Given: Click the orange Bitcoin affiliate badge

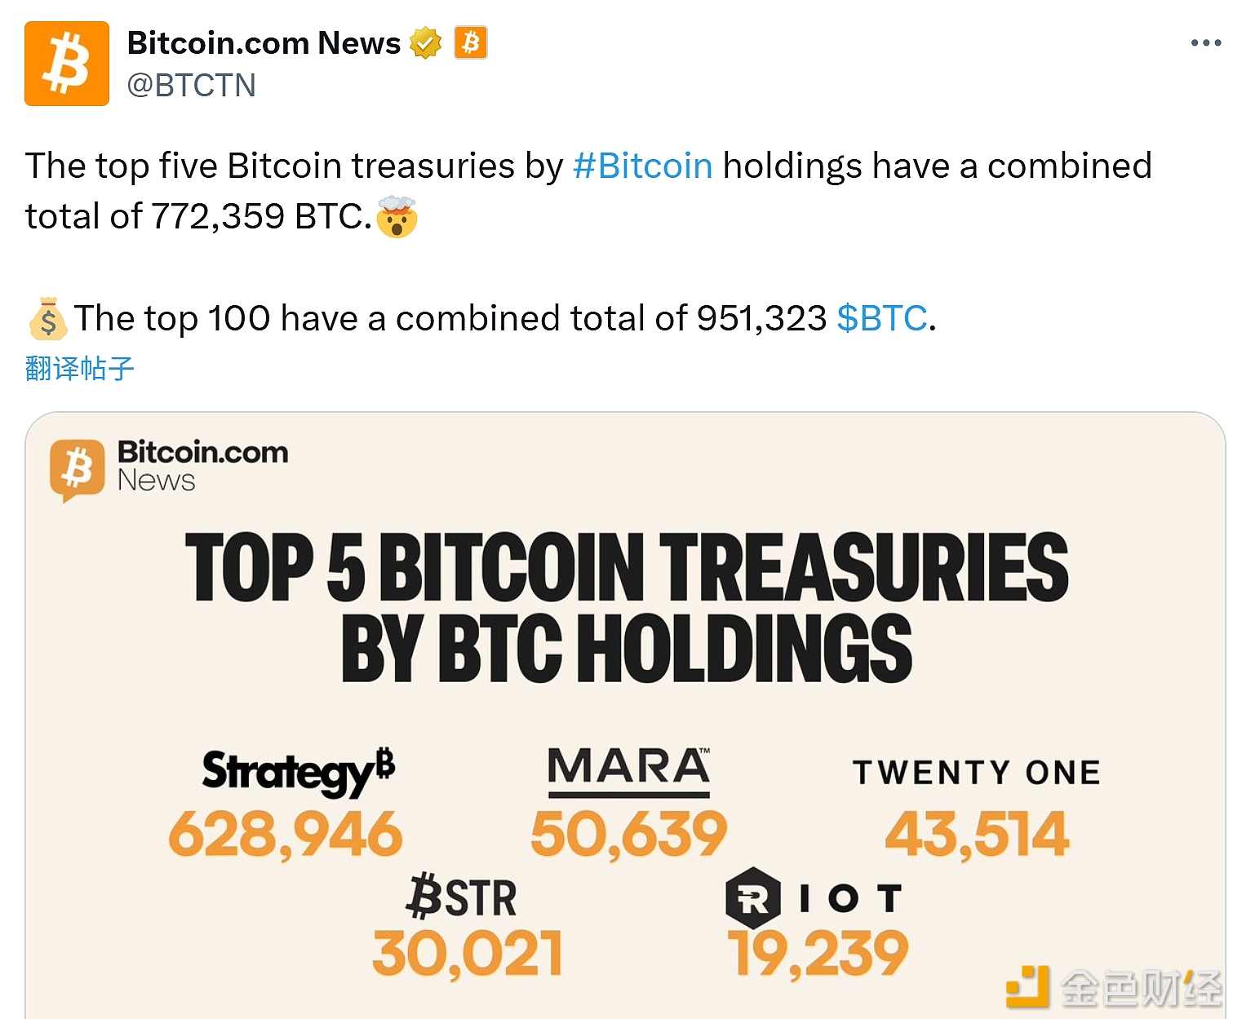Looking at the screenshot, I should click(x=471, y=42).
